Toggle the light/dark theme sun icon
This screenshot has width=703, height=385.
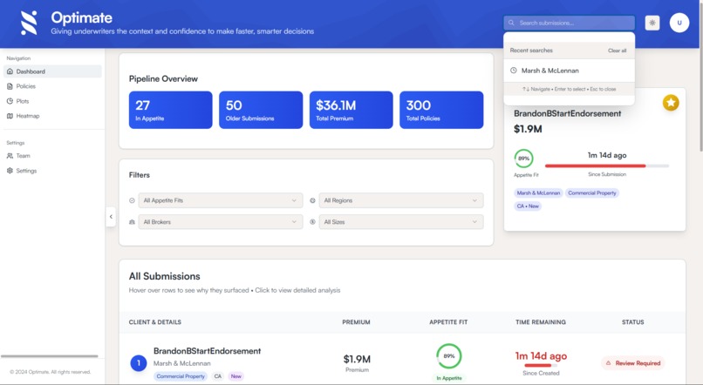(652, 23)
